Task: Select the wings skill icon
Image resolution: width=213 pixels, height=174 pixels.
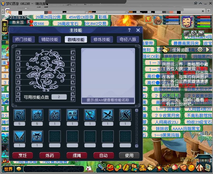Action: pyautogui.click(x=19, y=136)
